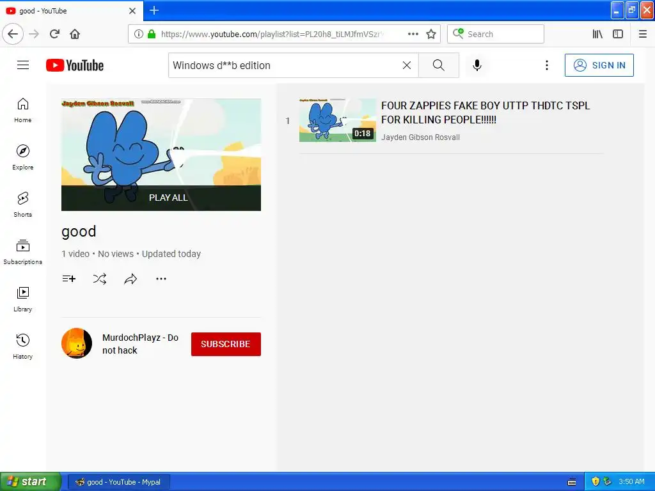Show site information icon in address bar
The width and height of the screenshot is (655, 491).
click(x=139, y=34)
